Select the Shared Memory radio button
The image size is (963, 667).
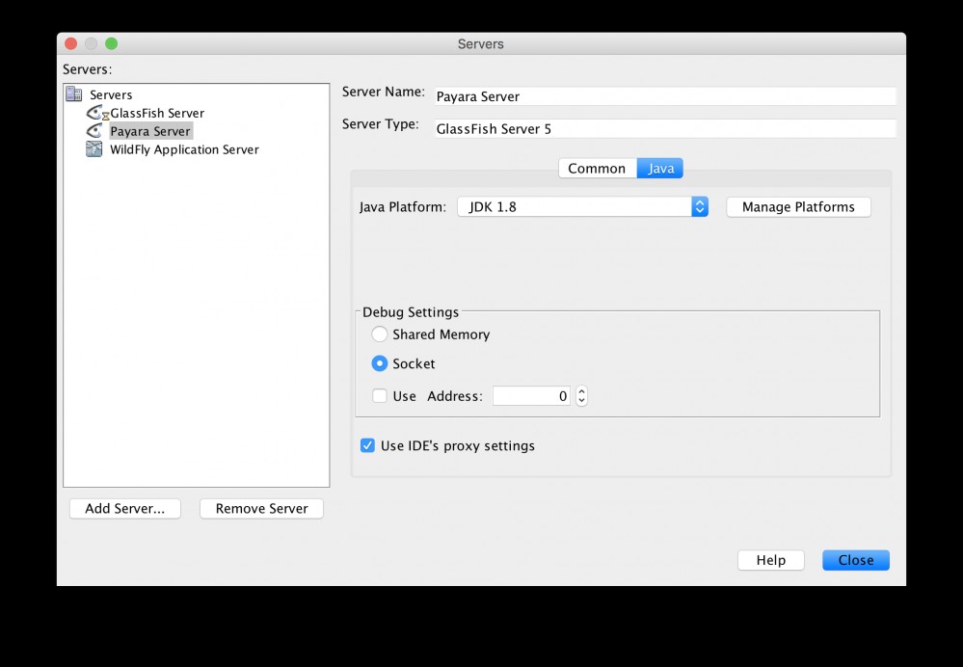[x=380, y=334]
